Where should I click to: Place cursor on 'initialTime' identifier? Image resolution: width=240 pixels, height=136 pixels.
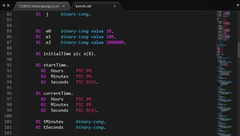tap(57, 54)
